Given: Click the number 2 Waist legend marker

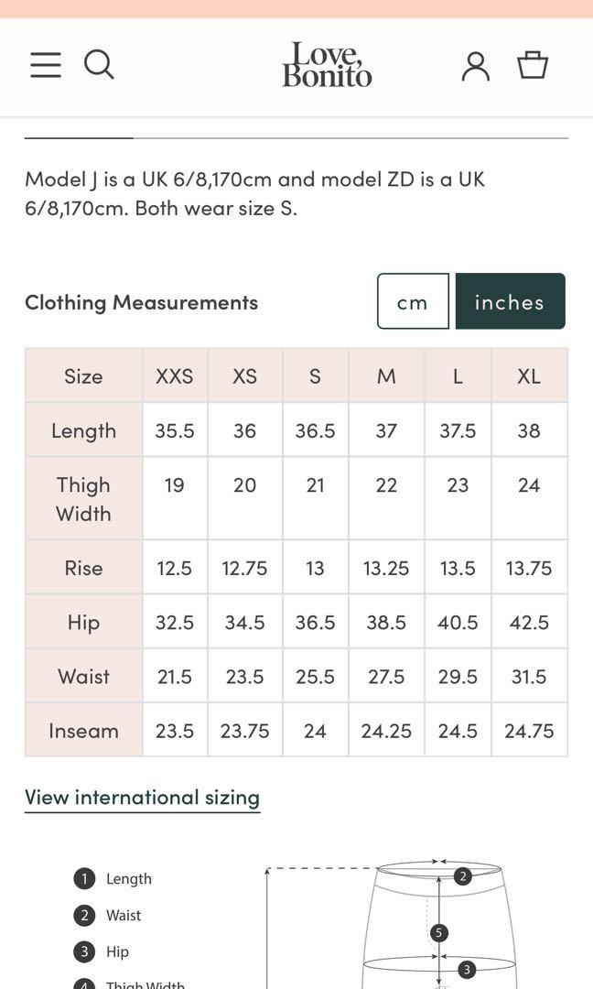Looking at the screenshot, I should [x=84, y=916].
